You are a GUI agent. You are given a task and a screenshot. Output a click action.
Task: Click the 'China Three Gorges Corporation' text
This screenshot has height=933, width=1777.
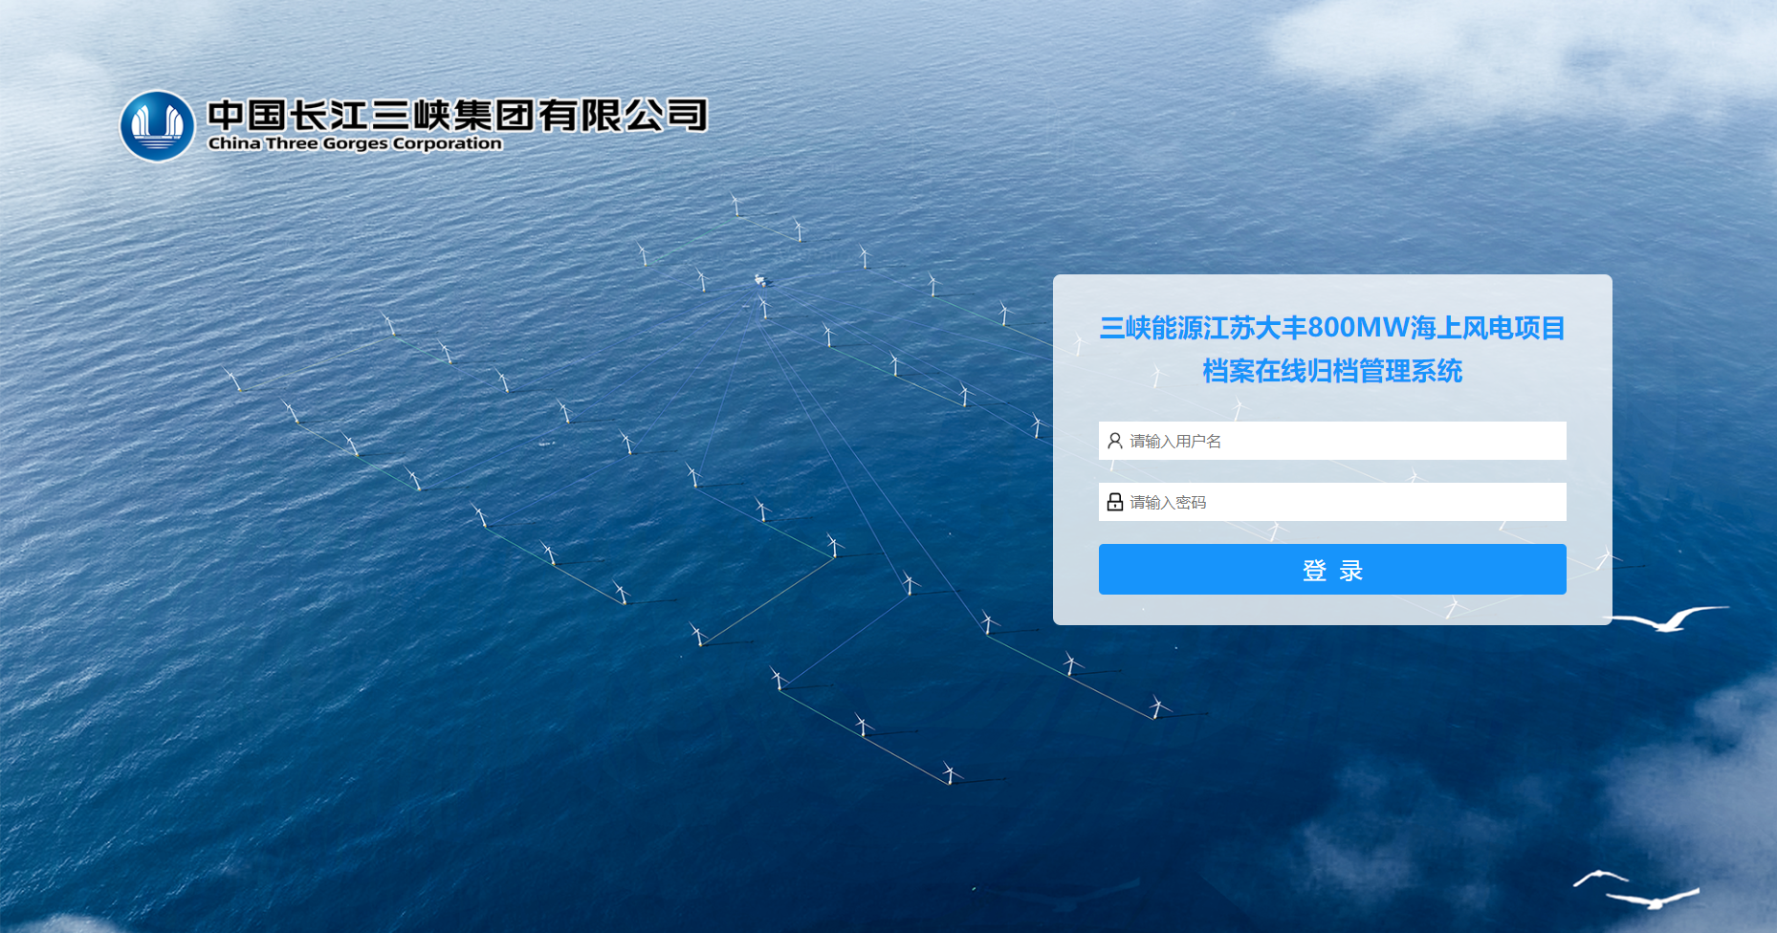coord(355,143)
